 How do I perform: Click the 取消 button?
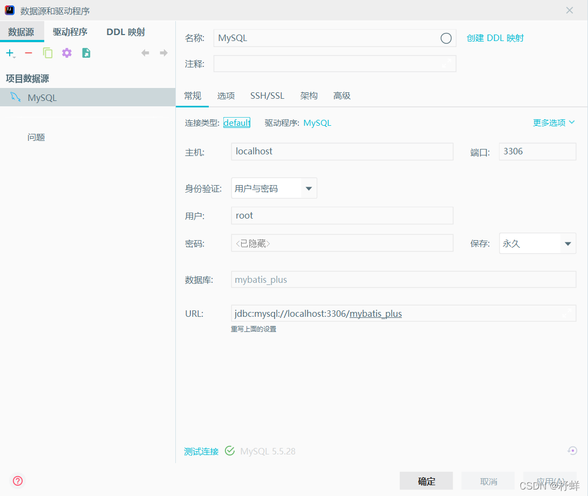488,481
